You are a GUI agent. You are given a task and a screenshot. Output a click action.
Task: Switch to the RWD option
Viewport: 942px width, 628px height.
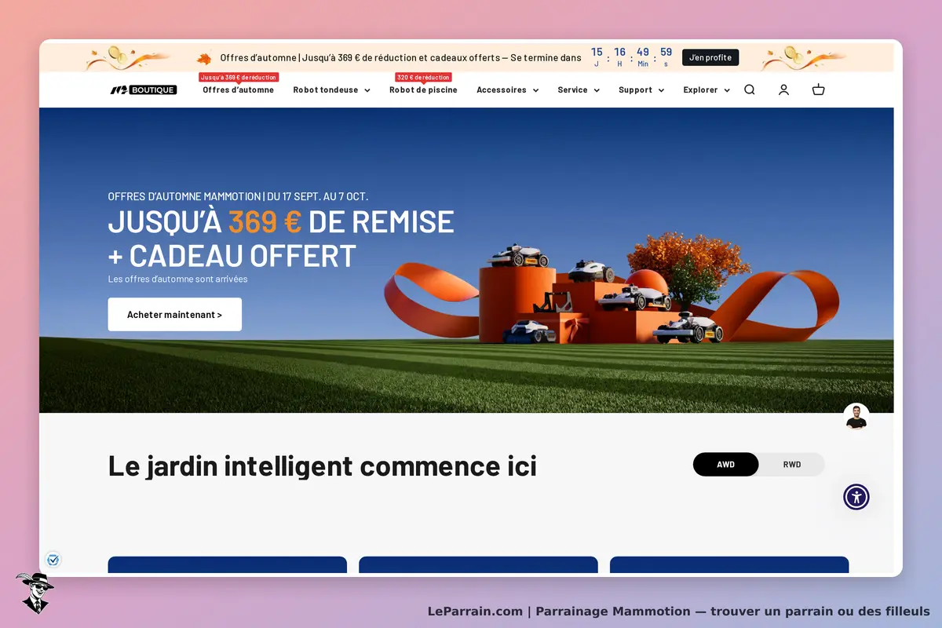pos(792,465)
